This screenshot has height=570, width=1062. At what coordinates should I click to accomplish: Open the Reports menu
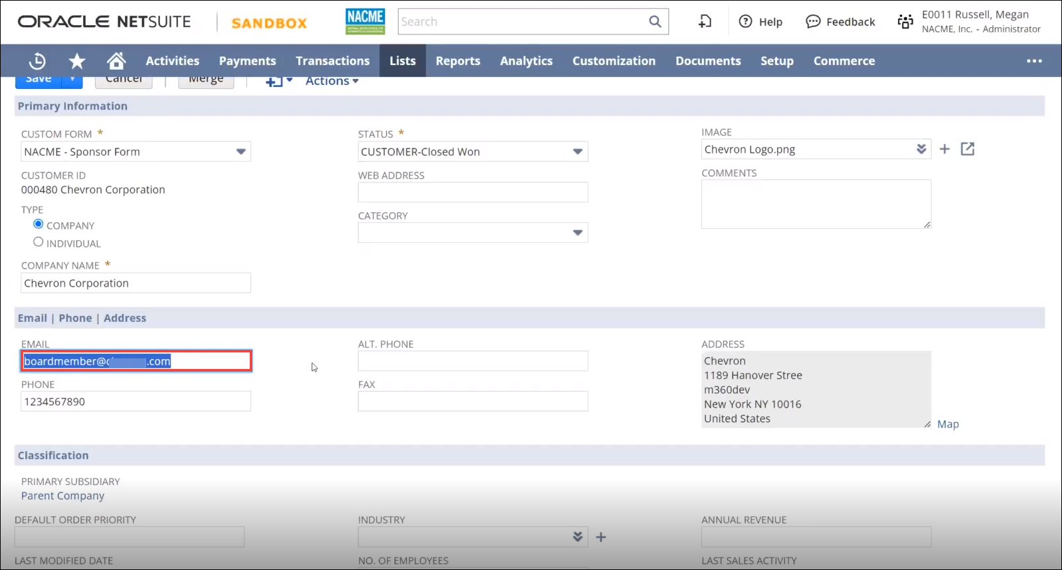pos(458,61)
